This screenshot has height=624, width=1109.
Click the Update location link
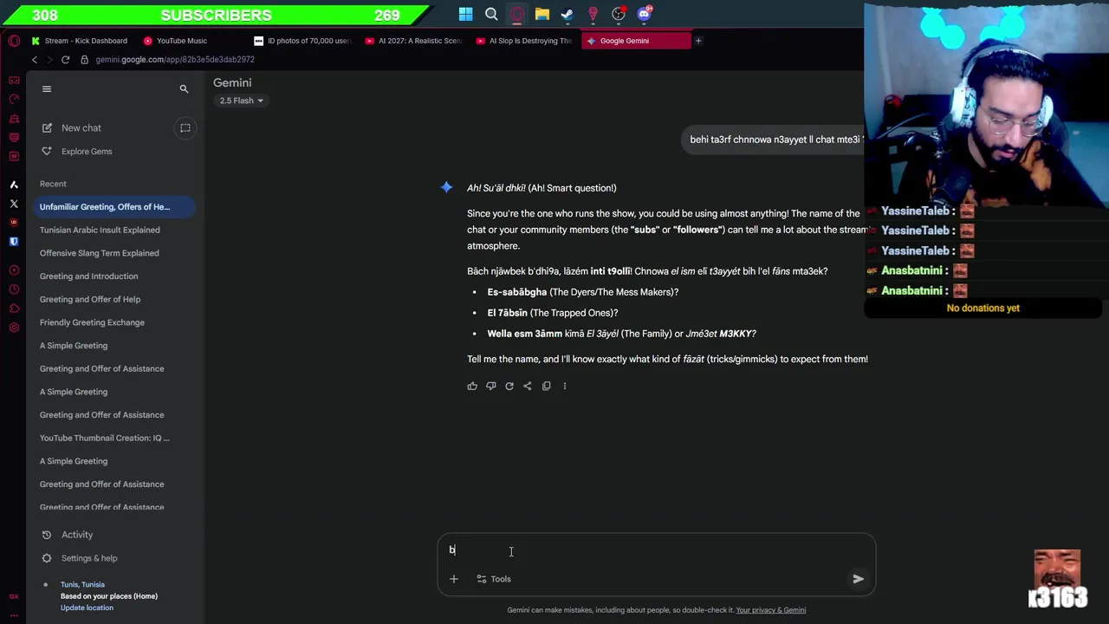pyautogui.click(x=87, y=608)
